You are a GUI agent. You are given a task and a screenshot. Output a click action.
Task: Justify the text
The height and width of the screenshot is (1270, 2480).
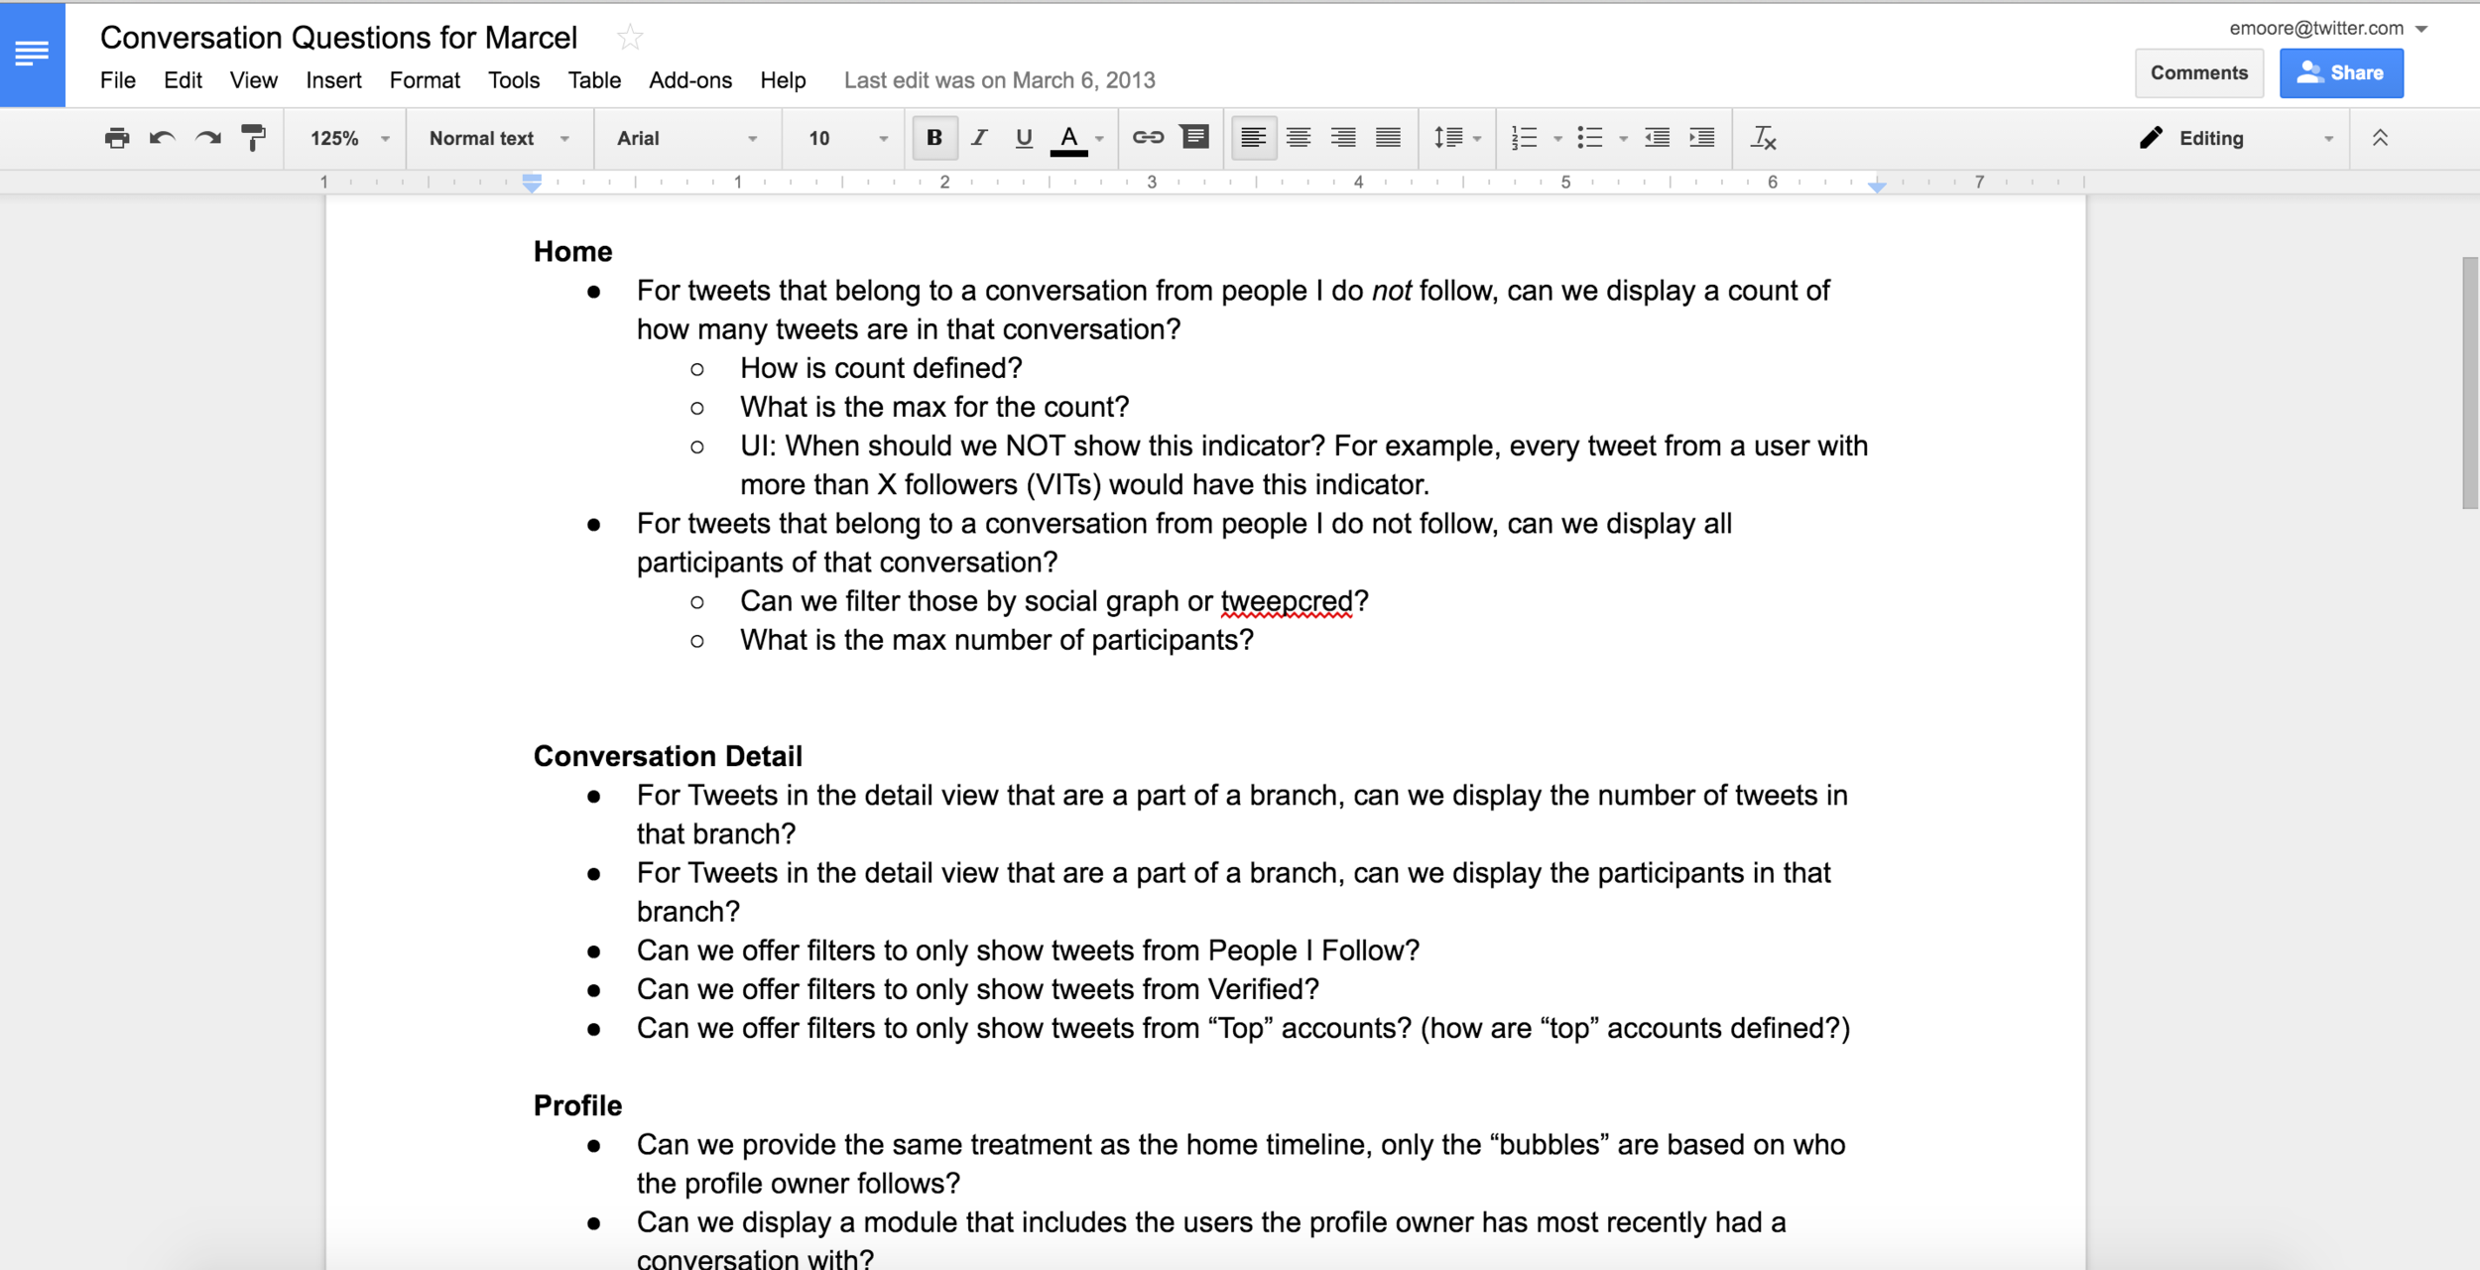tap(1389, 138)
